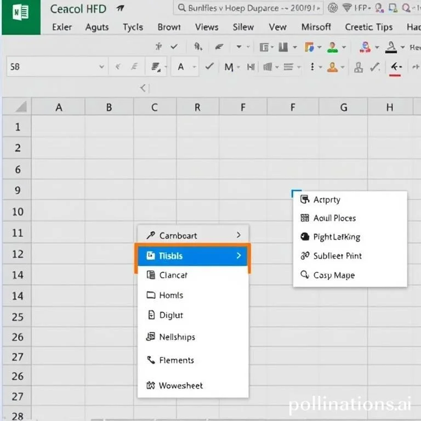Image resolution: width=421 pixels, height=421 pixels.
Task: Click the green Excel app logo
Action: [x=20, y=16]
